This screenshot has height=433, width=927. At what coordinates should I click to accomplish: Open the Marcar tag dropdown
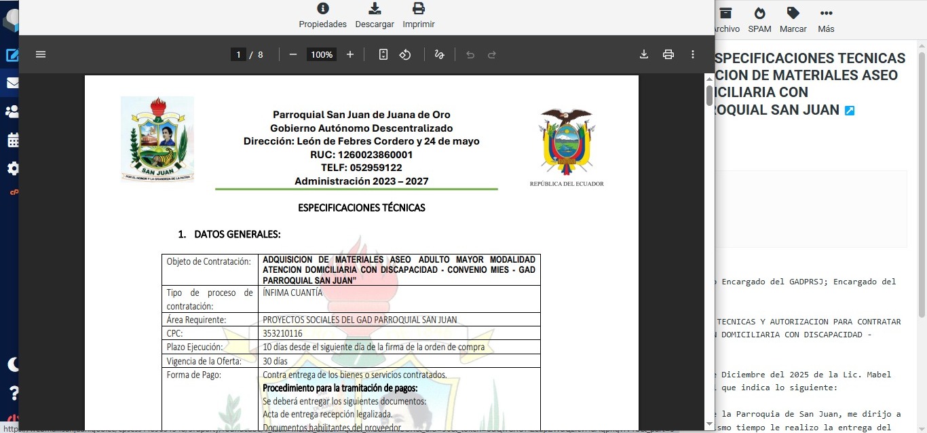pos(793,20)
